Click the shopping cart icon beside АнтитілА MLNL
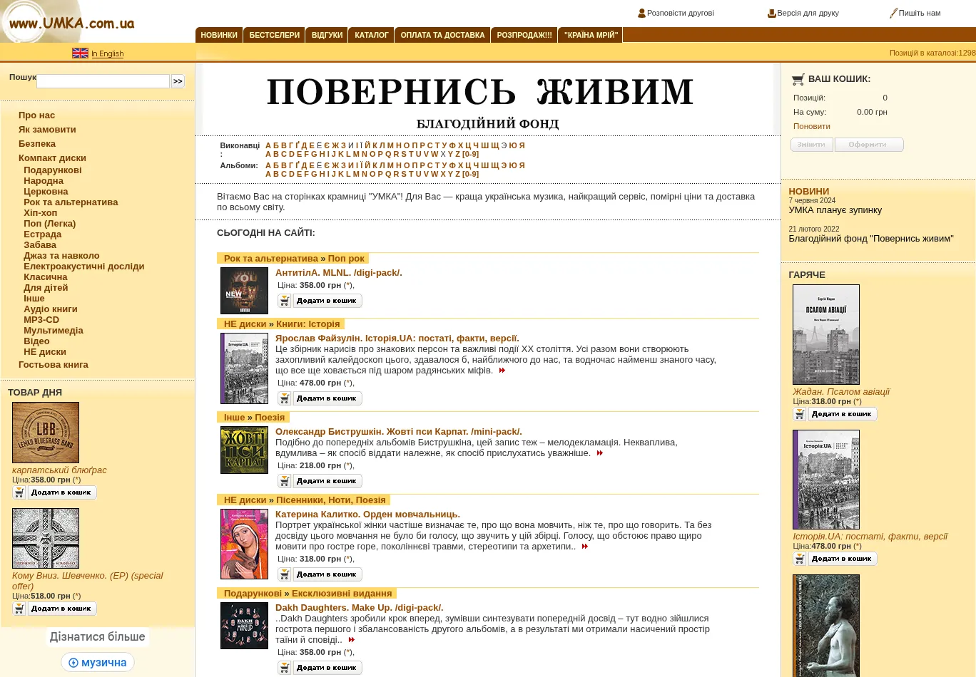Viewport: 976px width, 677px height. 285,301
